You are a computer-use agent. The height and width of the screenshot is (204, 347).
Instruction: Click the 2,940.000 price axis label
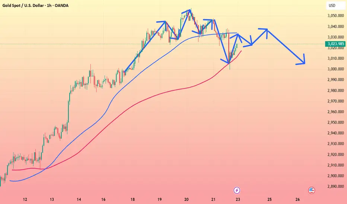(336, 133)
